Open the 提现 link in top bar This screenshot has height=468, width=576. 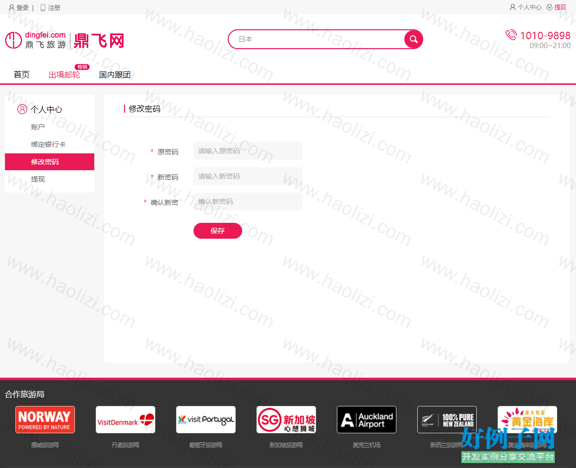click(x=560, y=7)
